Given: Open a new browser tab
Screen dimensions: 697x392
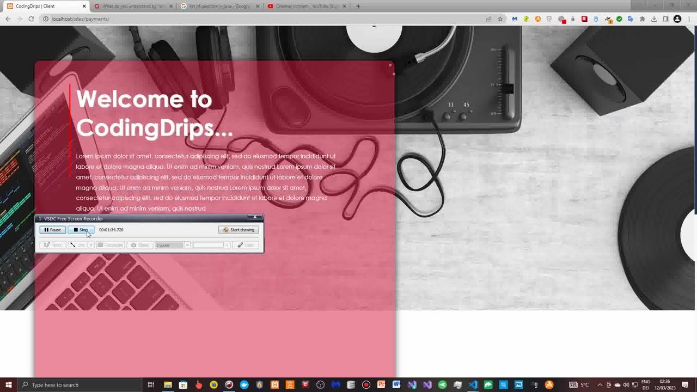Looking at the screenshot, I should click(x=358, y=6).
